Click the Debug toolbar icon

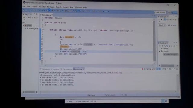42,10
